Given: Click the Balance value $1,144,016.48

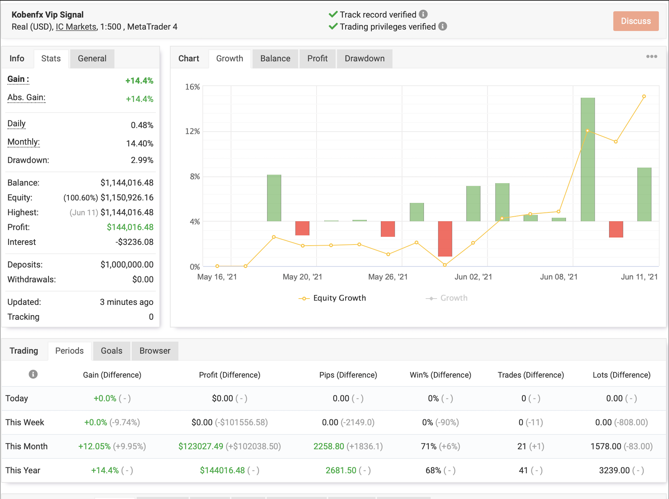Looking at the screenshot, I should click(x=127, y=183).
